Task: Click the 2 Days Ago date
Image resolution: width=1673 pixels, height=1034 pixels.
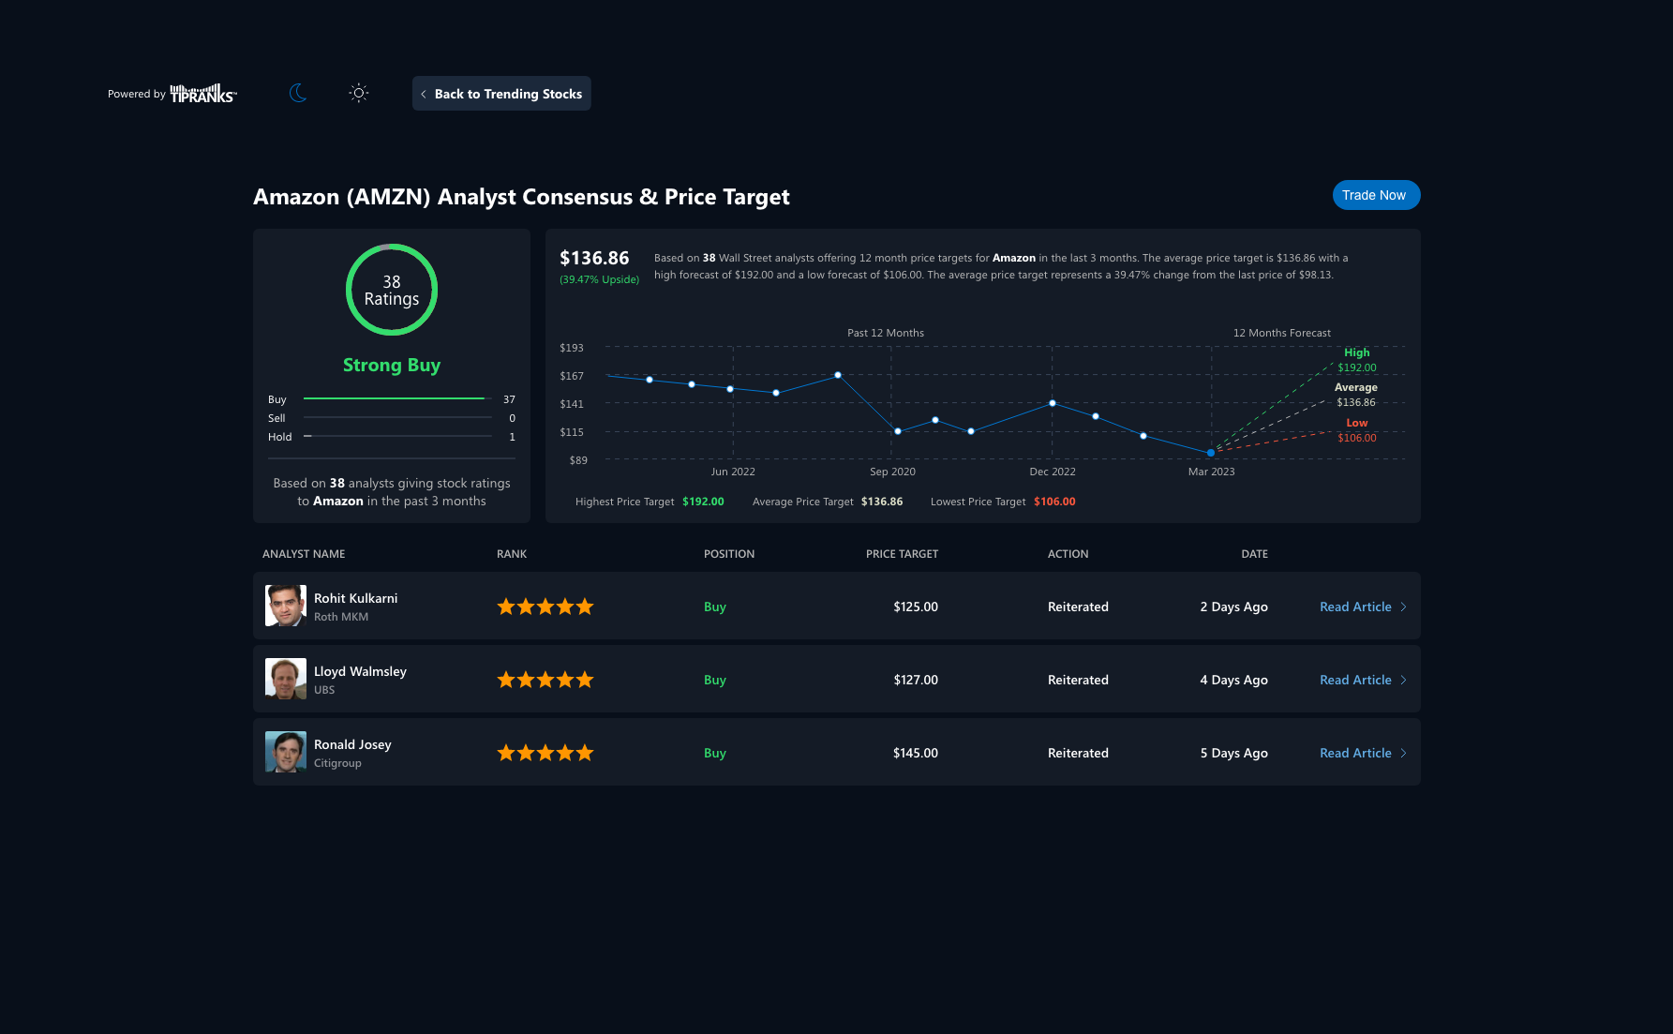Action: (1234, 607)
